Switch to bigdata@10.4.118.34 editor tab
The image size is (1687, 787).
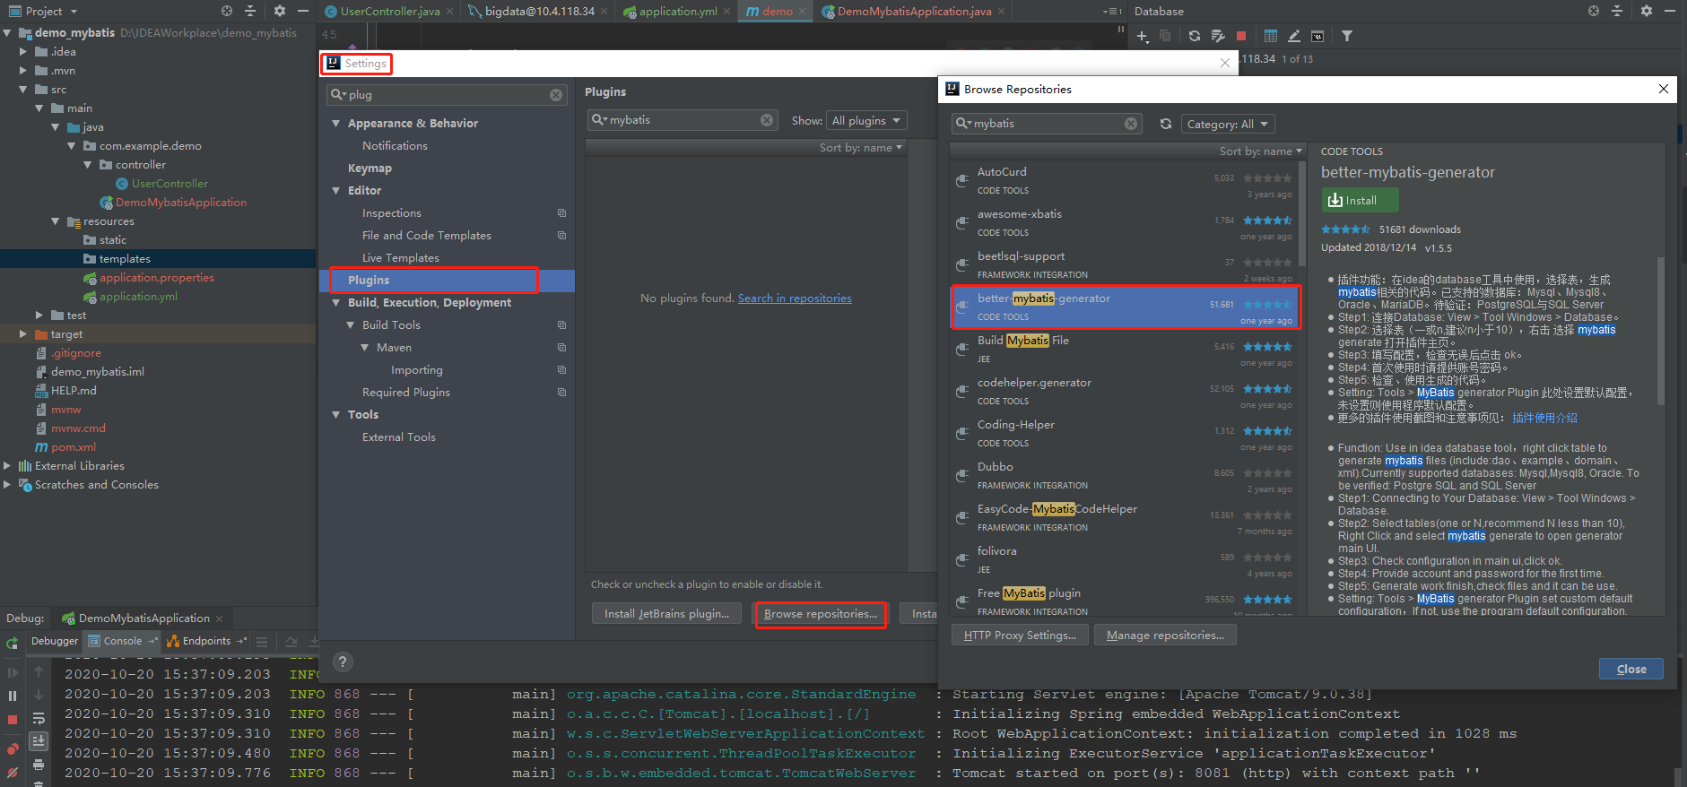coord(539,12)
